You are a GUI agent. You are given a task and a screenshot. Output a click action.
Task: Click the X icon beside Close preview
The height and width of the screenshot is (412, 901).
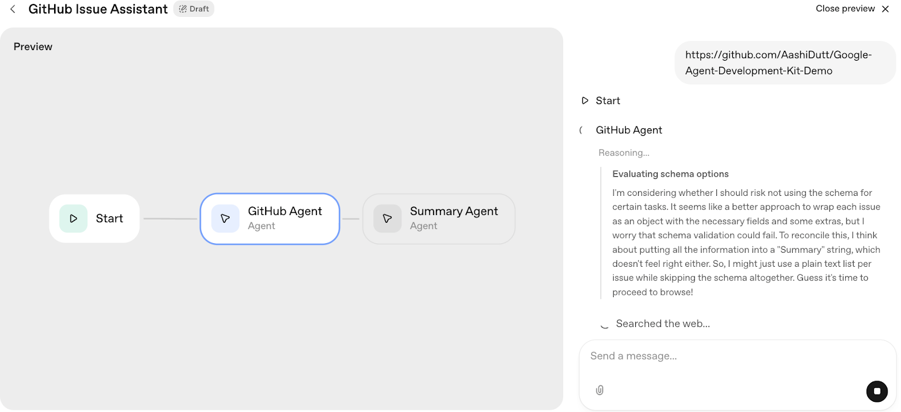pos(884,8)
